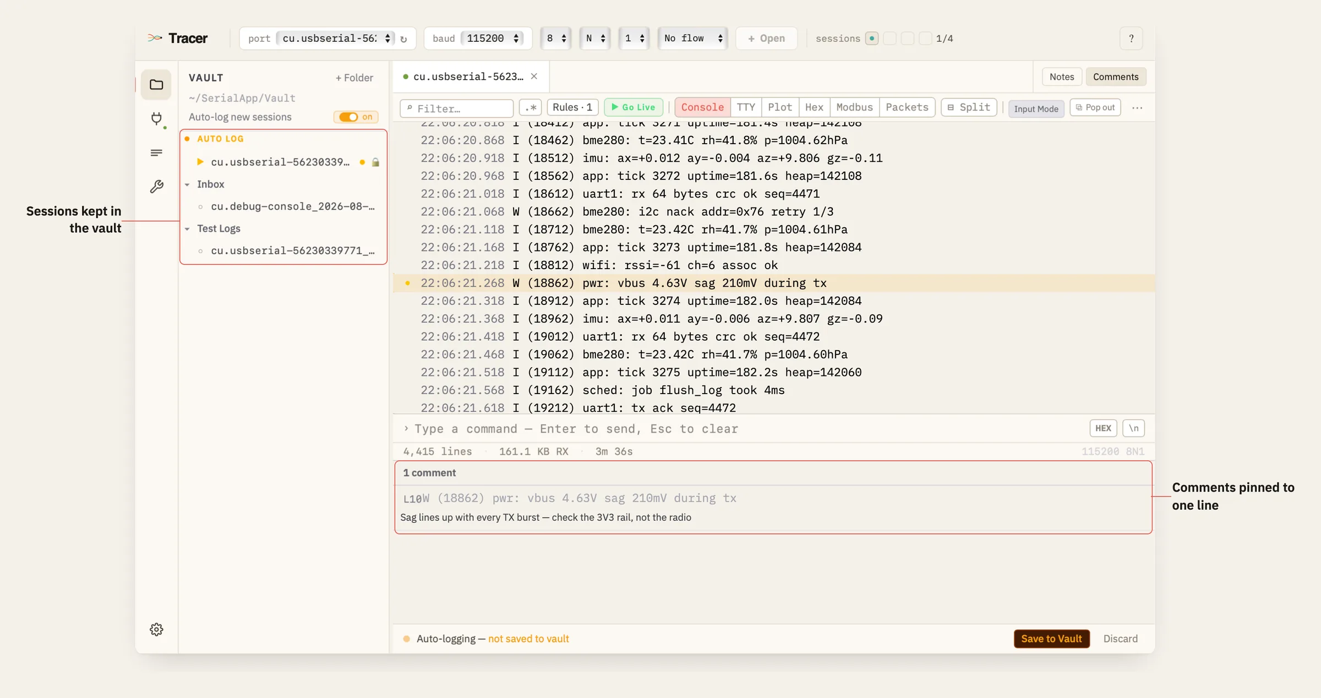
Task: Click the bme280 i2c nack warning line
Action: coord(774,211)
